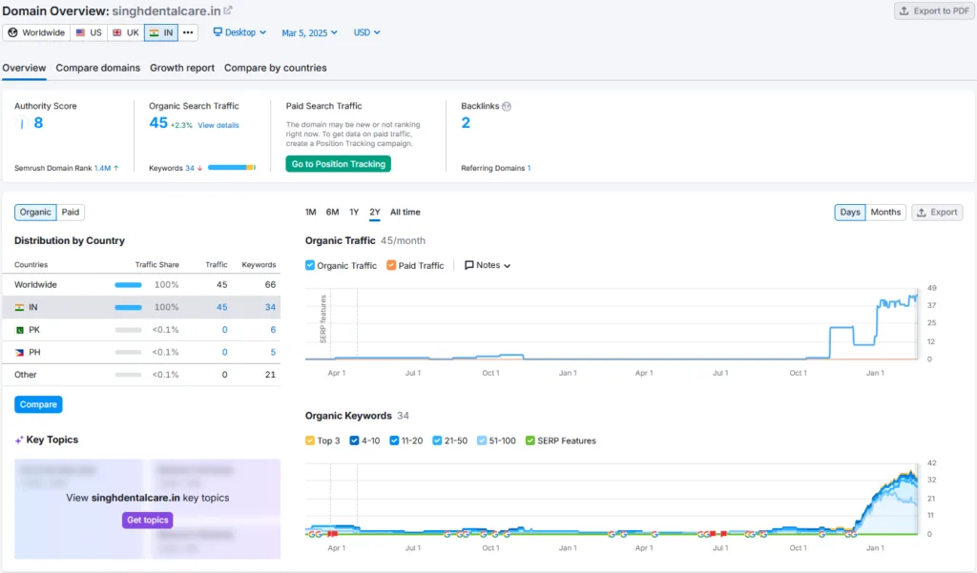Toggle Paid Traffic checkbox
Viewport: 977px width, 573px height.
[391, 265]
